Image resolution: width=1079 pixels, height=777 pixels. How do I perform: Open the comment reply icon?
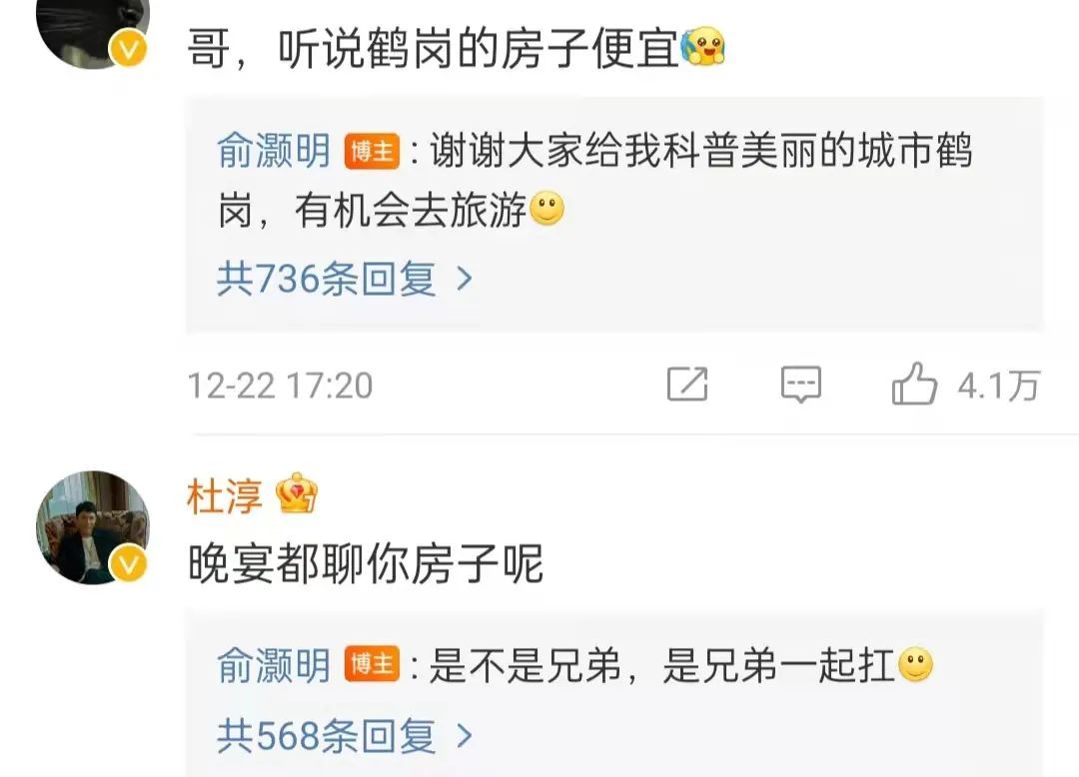801,384
